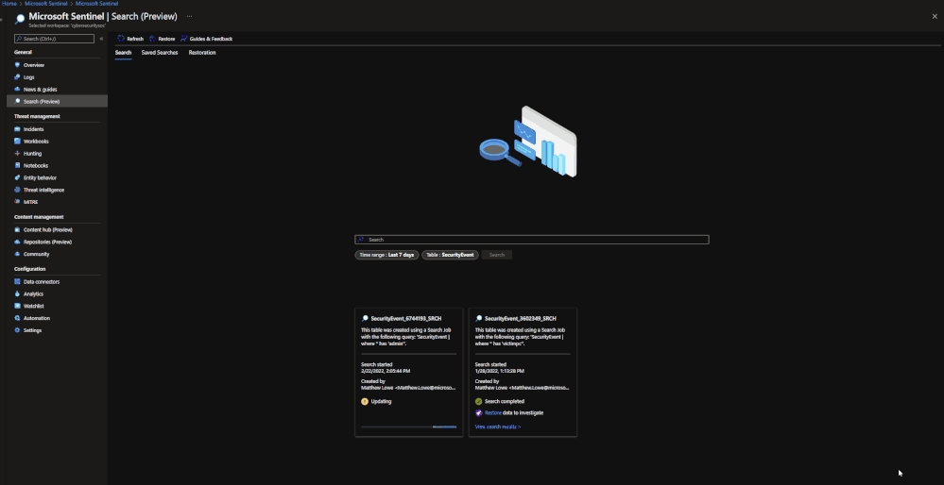Image resolution: width=944 pixels, height=485 pixels.
Task: Click the Restore toolbar button
Action: pyautogui.click(x=162, y=39)
